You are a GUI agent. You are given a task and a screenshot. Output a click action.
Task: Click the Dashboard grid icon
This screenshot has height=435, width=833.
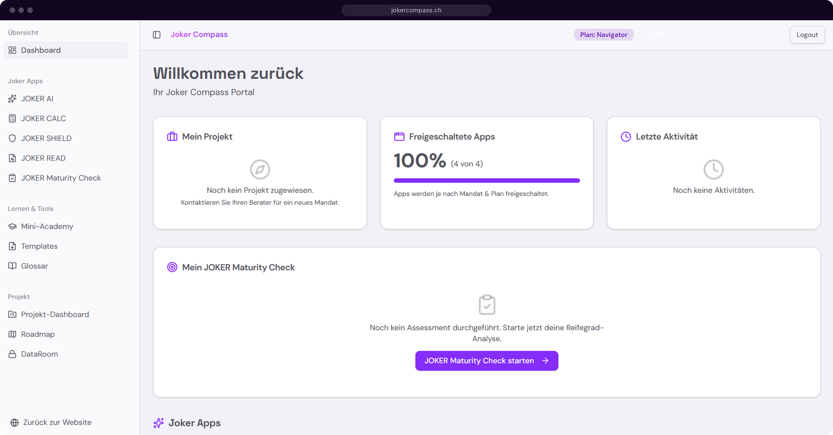tap(12, 50)
